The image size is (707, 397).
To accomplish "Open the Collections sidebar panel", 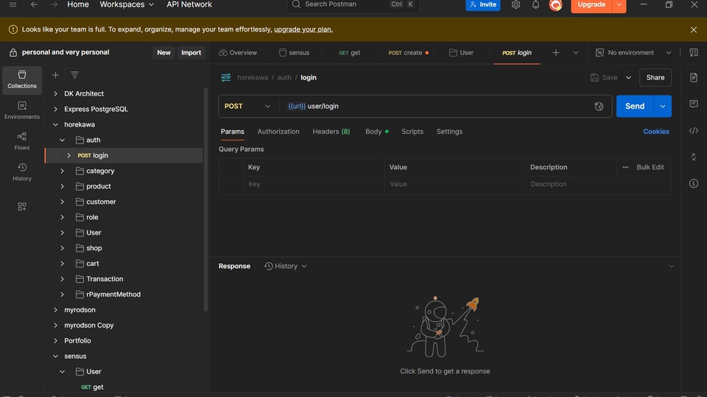I will [21, 79].
